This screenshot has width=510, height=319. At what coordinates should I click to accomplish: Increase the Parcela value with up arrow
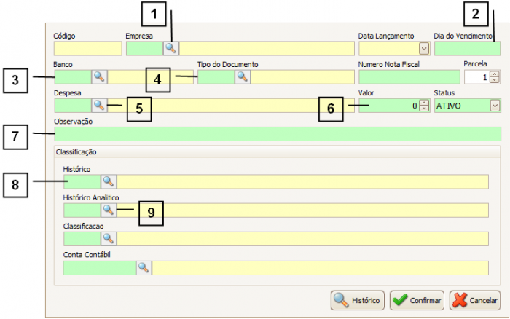[x=495, y=74]
